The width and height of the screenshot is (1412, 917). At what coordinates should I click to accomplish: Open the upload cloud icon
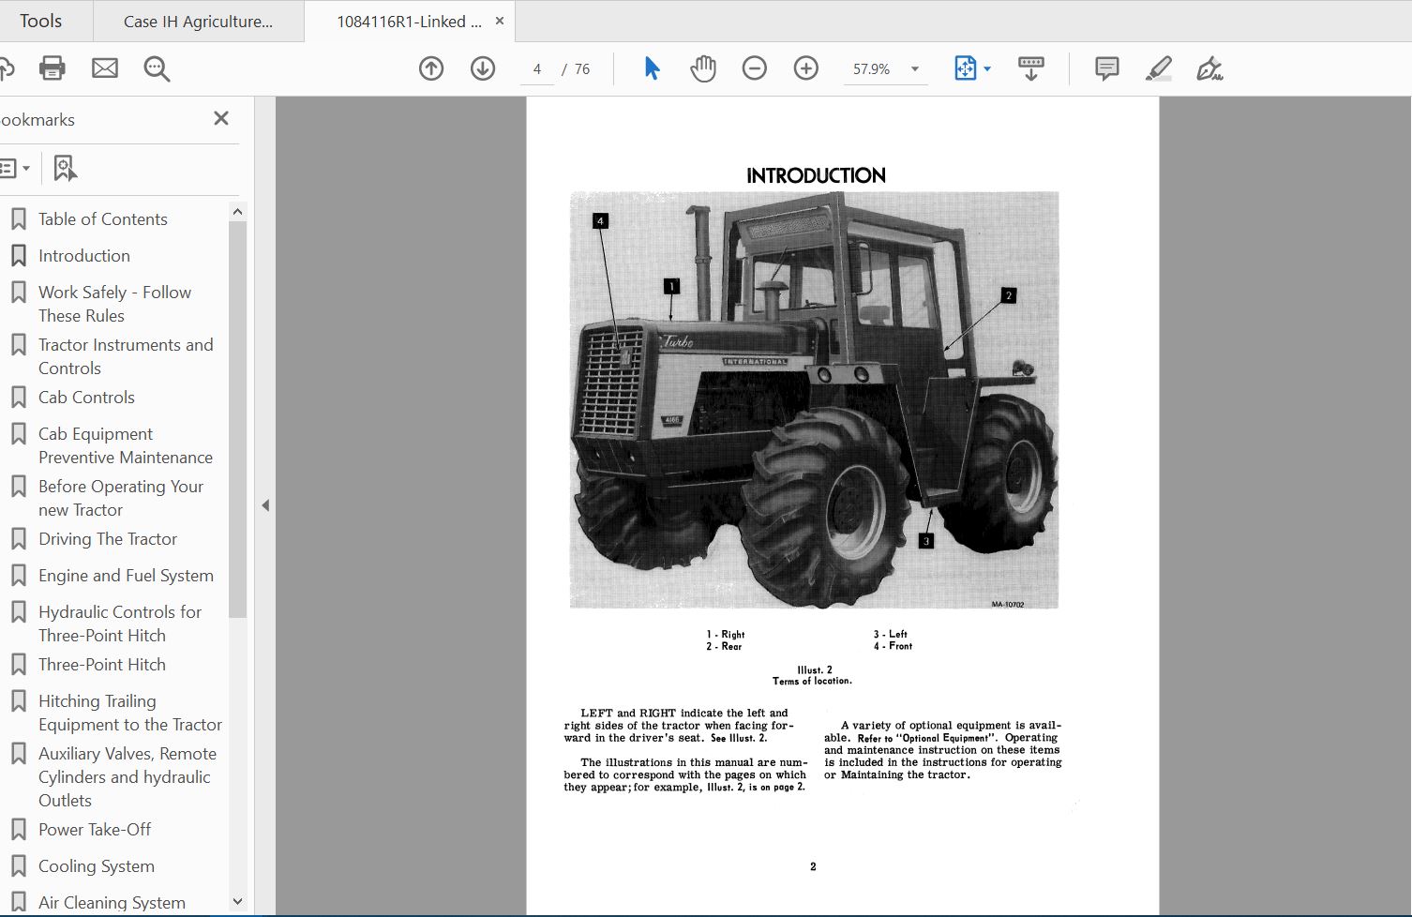[x=6, y=68]
